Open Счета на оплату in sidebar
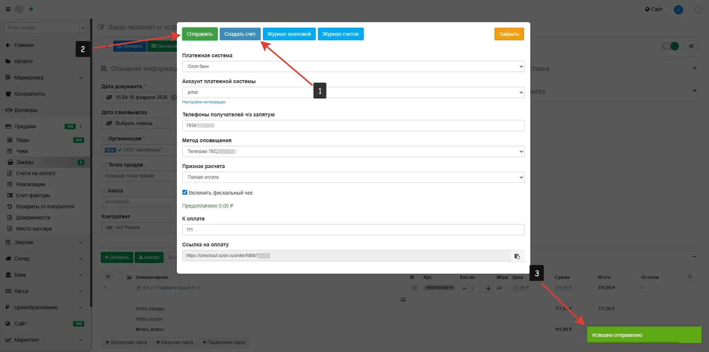Viewport: 709px width, 352px height. [36, 173]
